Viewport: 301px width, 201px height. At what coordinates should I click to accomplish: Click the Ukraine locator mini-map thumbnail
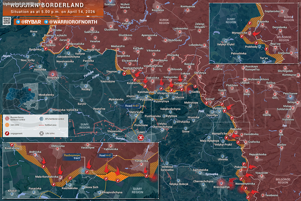click(x=20, y=96)
